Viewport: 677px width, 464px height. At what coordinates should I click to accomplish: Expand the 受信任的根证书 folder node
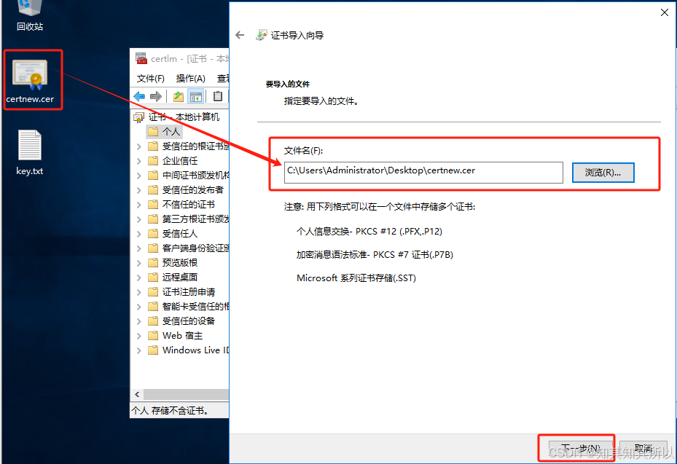pos(139,146)
